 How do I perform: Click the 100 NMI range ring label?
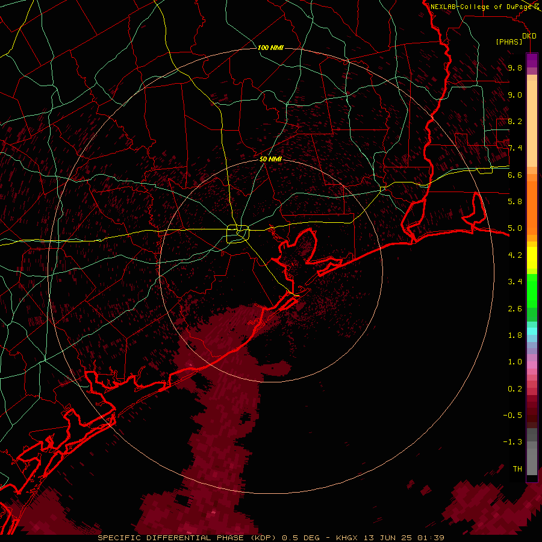270,48
